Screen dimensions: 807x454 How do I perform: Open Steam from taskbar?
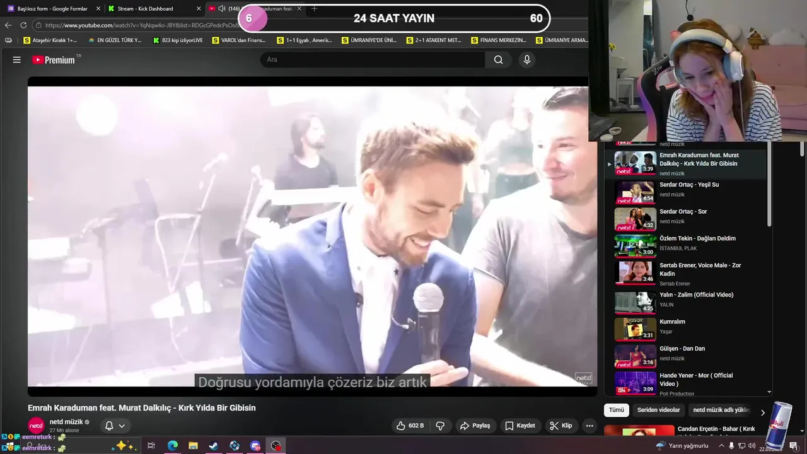tap(214, 446)
